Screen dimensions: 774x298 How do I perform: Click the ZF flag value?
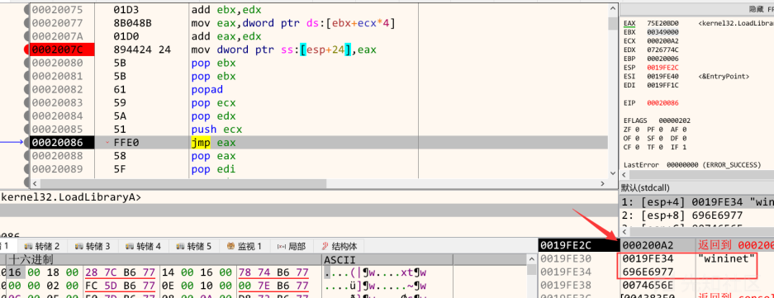(636, 130)
